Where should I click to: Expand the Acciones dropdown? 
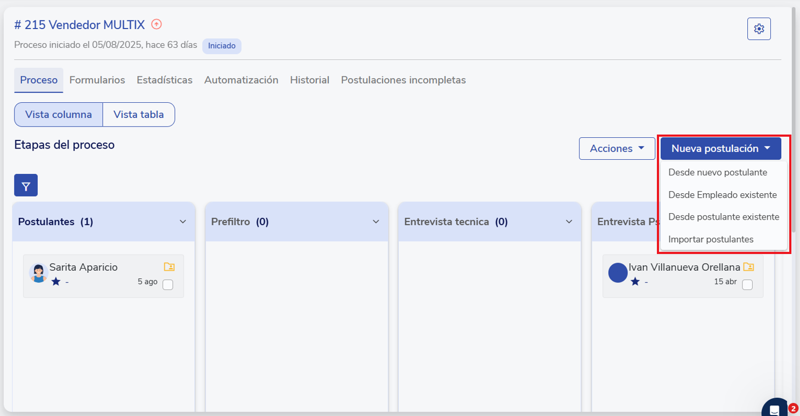pyautogui.click(x=617, y=149)
